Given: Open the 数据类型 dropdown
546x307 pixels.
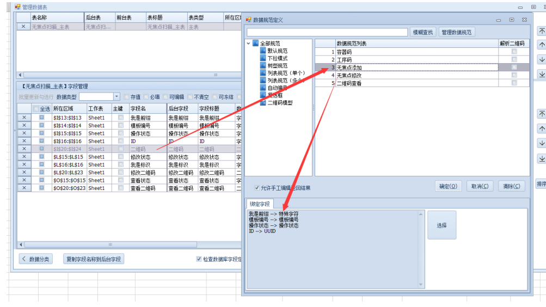Looking at the screenshot, I should click(116, 97).
